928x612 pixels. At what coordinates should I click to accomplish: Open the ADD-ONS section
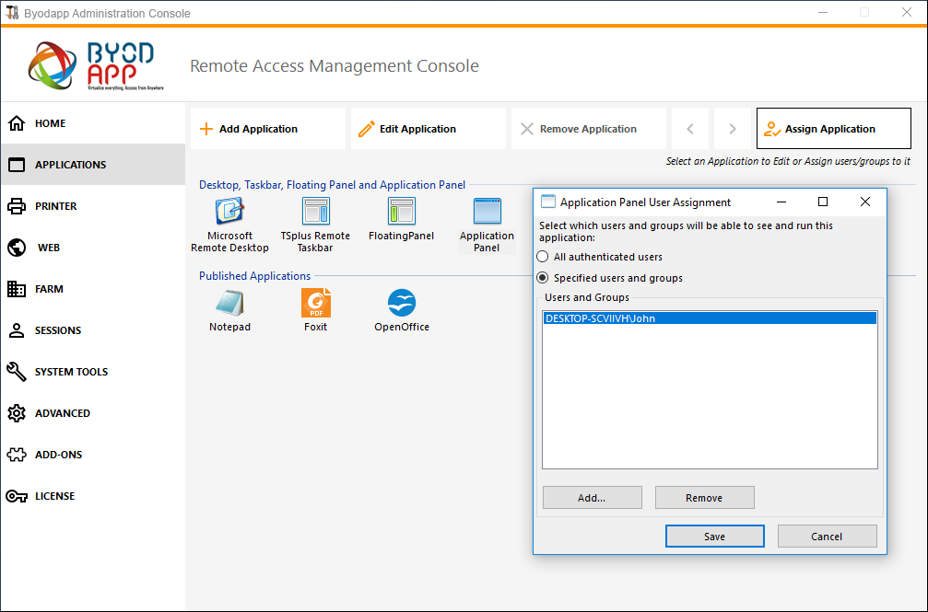coord(93,454)
